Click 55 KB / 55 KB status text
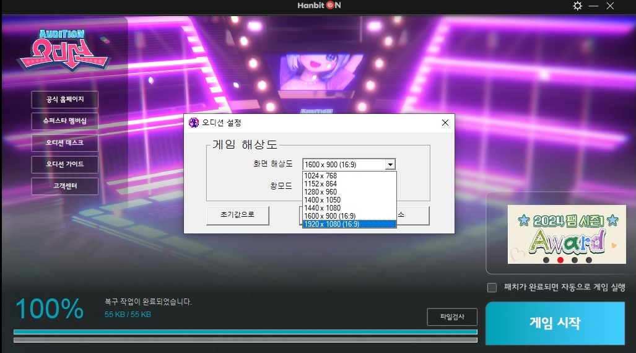 [128, 315]
